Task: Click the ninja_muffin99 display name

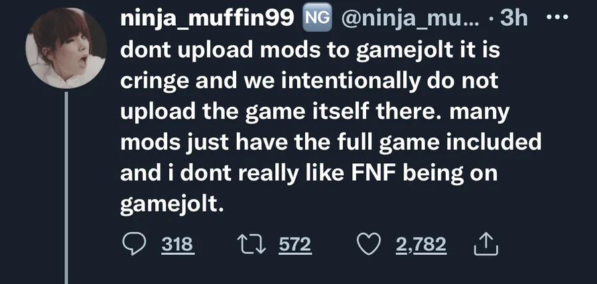Action: coord(207,19)
